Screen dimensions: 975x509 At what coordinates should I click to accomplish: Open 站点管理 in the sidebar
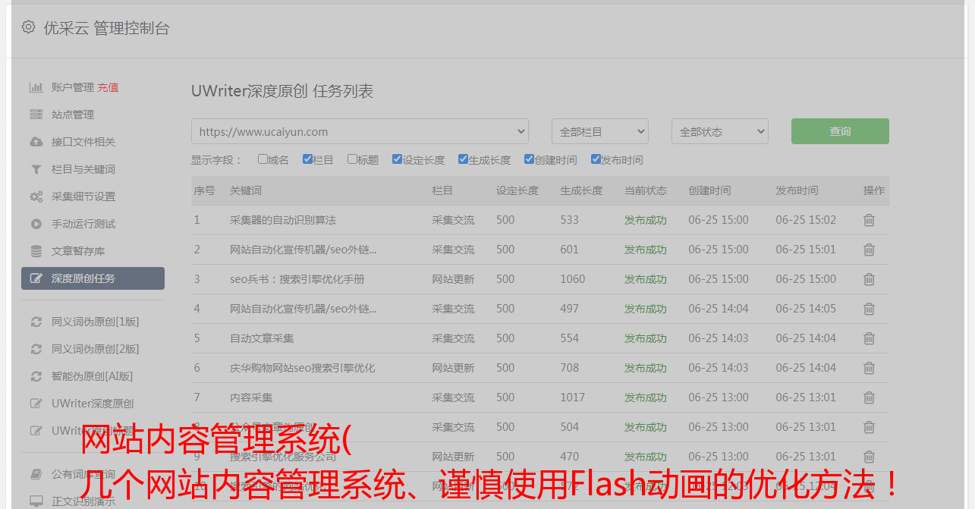click(x=73, y=115)
